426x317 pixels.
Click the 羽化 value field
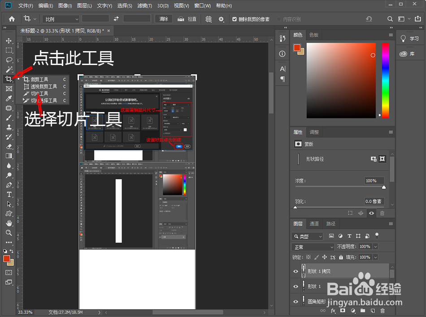[374, 201]
